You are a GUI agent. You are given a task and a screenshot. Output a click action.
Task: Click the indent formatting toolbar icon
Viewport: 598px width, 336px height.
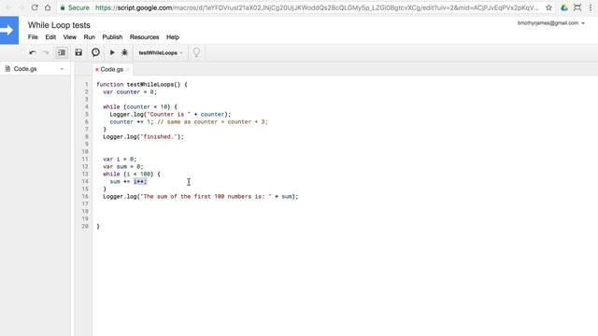pyautogui.click(x=62, y=52)
